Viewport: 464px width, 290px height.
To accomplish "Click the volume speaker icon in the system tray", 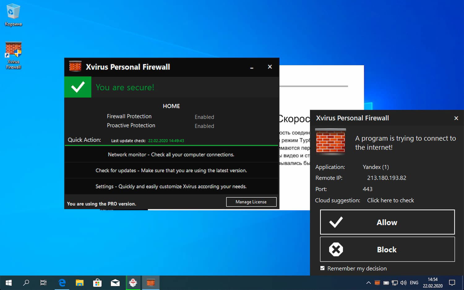I will pyautogui.click(x=404, y=282).
